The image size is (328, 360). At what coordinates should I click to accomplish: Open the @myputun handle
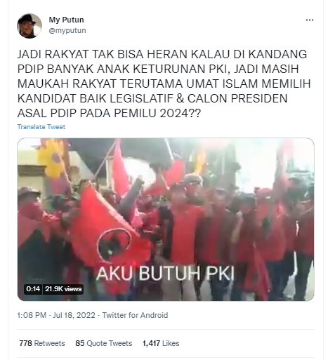67,30
